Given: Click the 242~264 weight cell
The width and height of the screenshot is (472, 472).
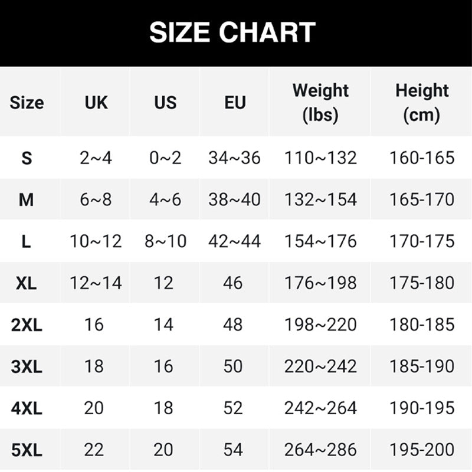Looking at the screenshot, I should click(x=320, y=408).
